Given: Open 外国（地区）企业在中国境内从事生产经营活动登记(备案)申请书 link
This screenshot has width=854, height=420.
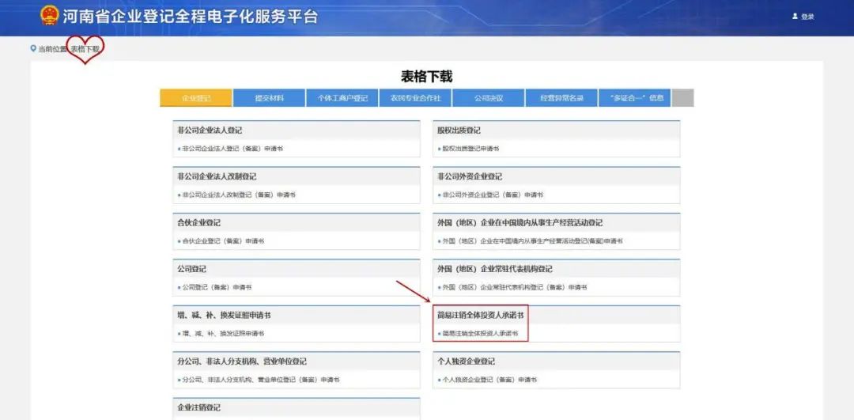Looking at the screenshot, I should 532,241.
